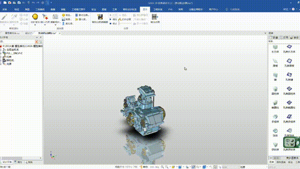Open dropdown arrow under insert light source

tap(45, 25)
